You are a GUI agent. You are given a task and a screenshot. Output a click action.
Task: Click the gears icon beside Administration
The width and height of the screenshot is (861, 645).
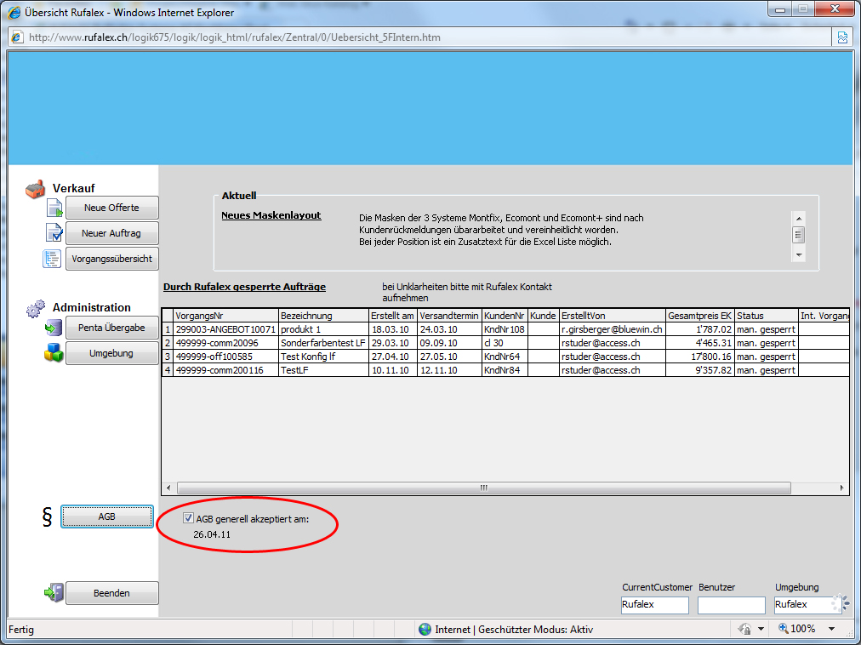pyautogui.click(x=37, y=308)
